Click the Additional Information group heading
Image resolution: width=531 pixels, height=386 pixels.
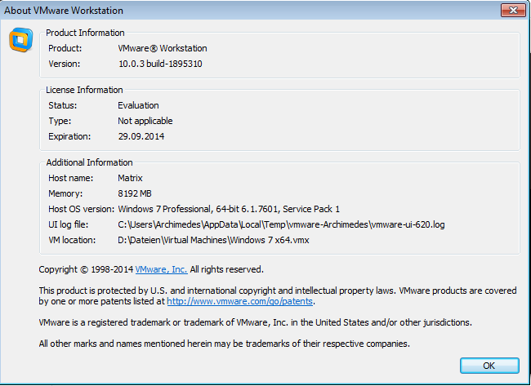(x=89, y=162)
